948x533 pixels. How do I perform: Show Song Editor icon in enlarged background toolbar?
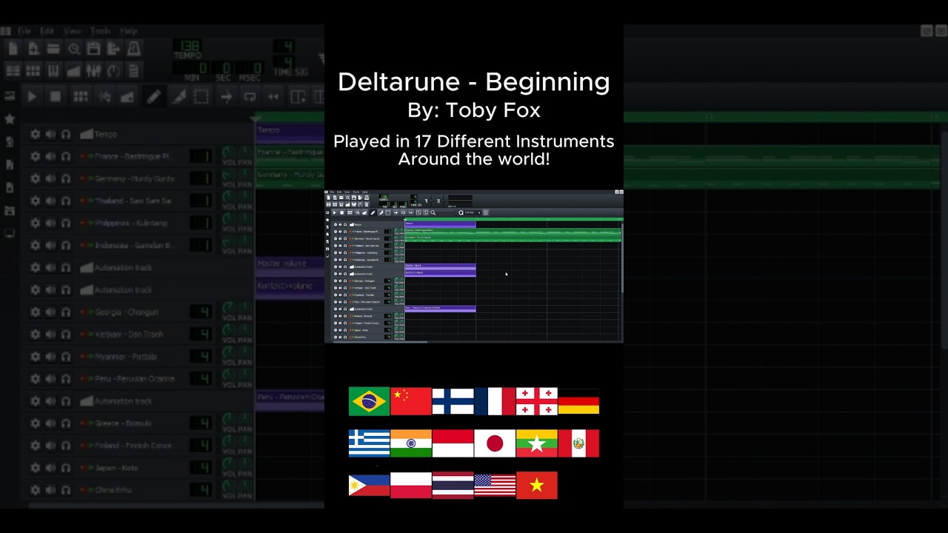click(13, 71)
